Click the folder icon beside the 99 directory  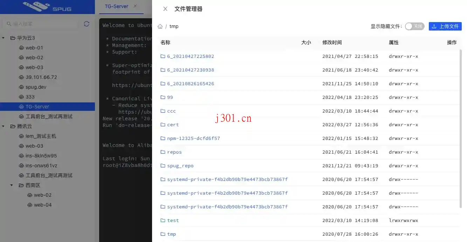pyautogui.click(x=163, y=97)
